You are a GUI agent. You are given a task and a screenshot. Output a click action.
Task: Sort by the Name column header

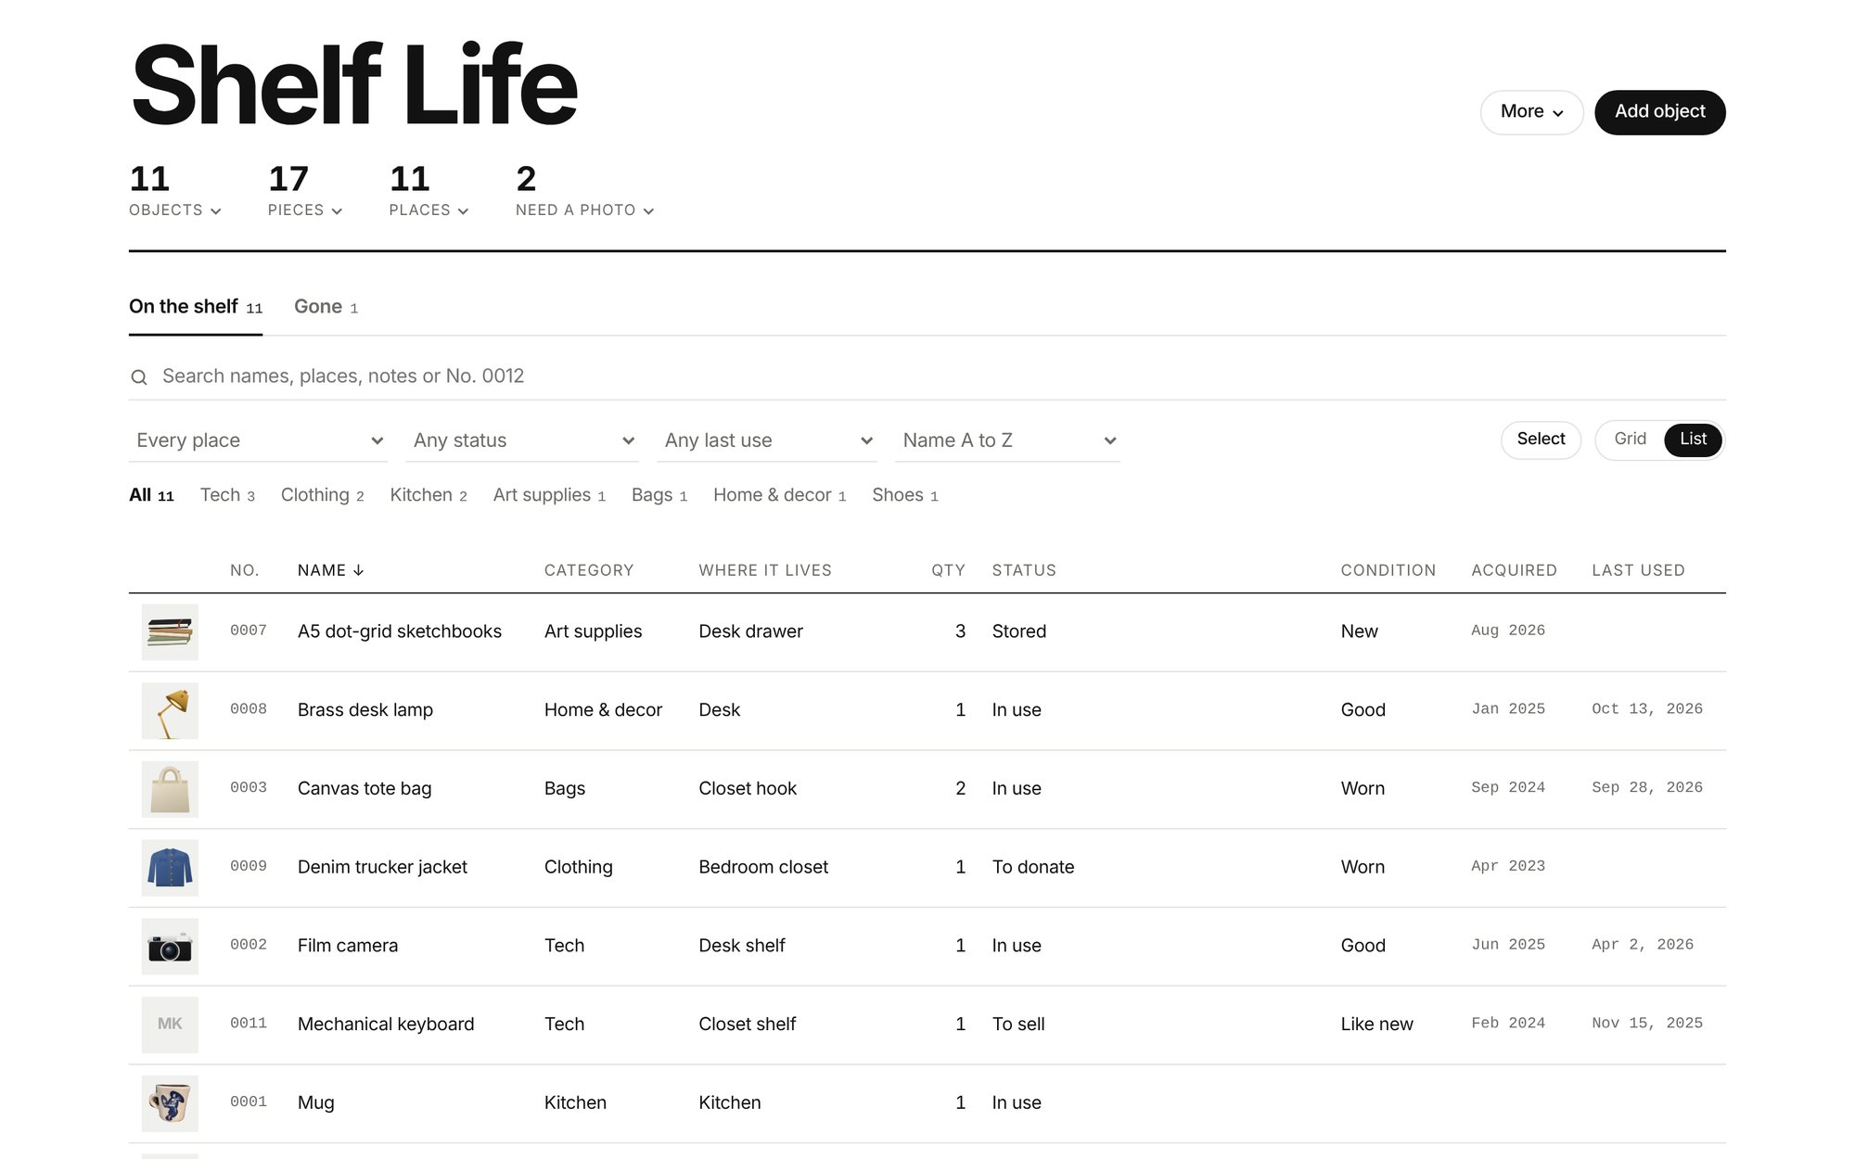tap(330, 570)
